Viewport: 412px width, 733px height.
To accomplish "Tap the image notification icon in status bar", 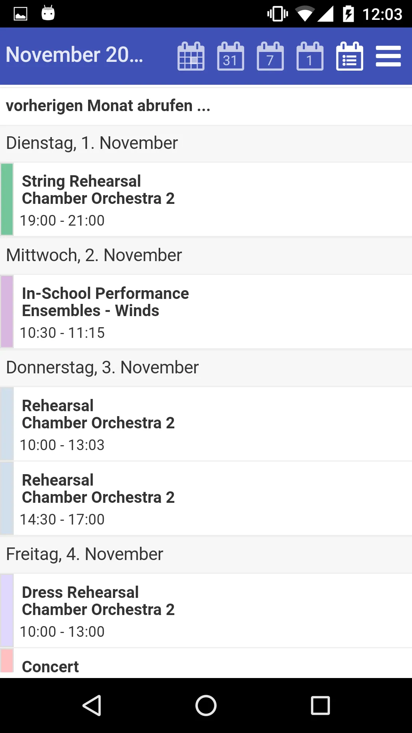I will [x=20, y=14].
